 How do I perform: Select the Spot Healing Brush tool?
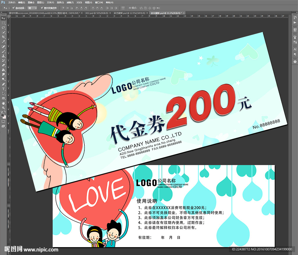(x=3, y=47)
